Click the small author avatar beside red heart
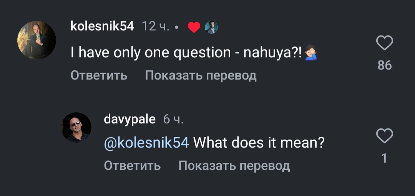 (211, 27)
